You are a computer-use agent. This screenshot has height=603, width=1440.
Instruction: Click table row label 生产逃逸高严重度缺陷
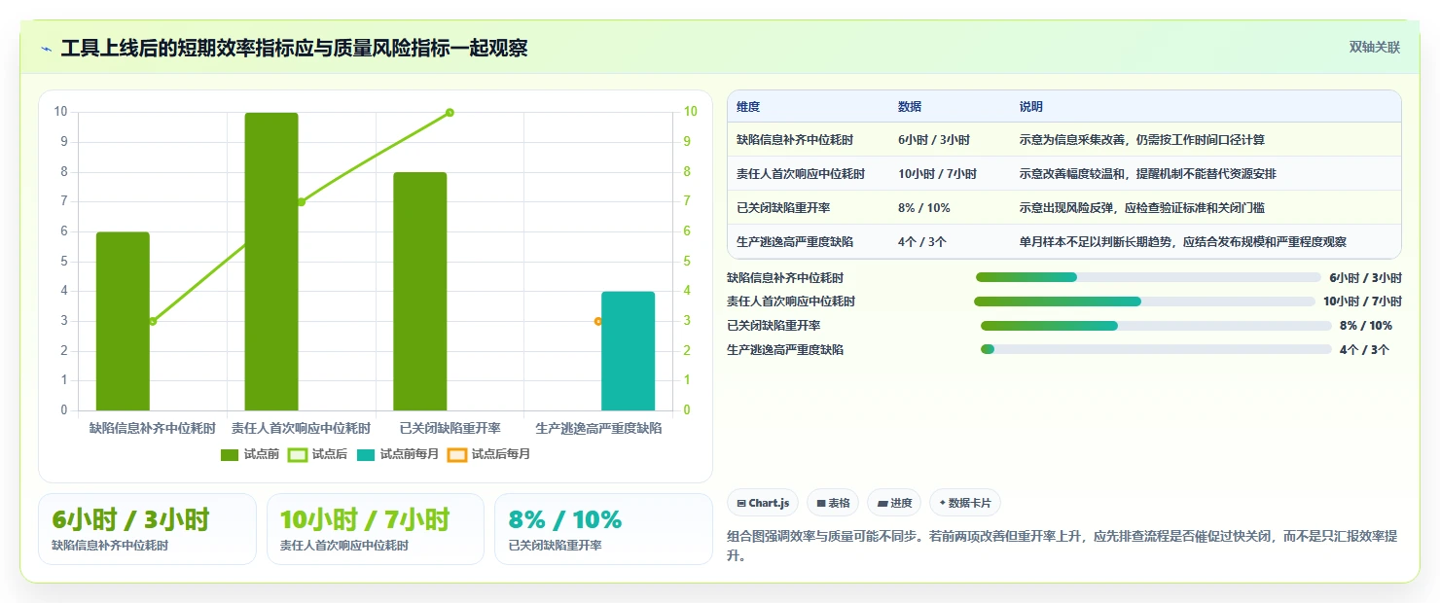(x=795, y=242)
